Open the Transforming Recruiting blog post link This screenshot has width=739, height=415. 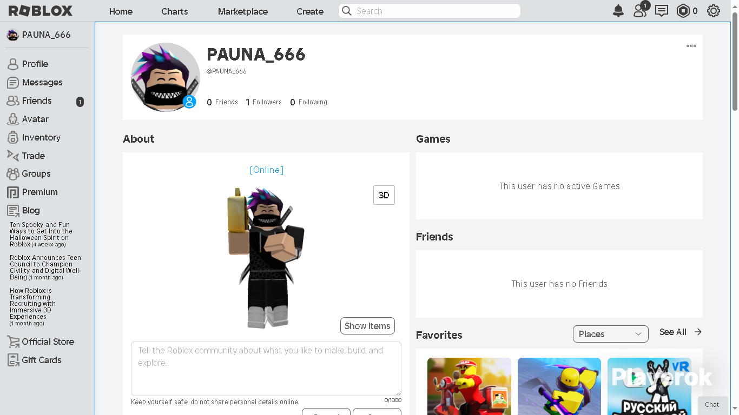(33, 307)
